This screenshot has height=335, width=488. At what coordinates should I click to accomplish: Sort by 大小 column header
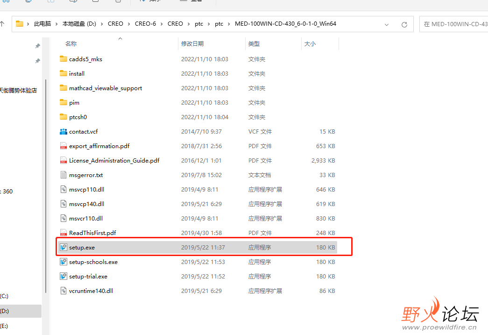click(310, 44)
